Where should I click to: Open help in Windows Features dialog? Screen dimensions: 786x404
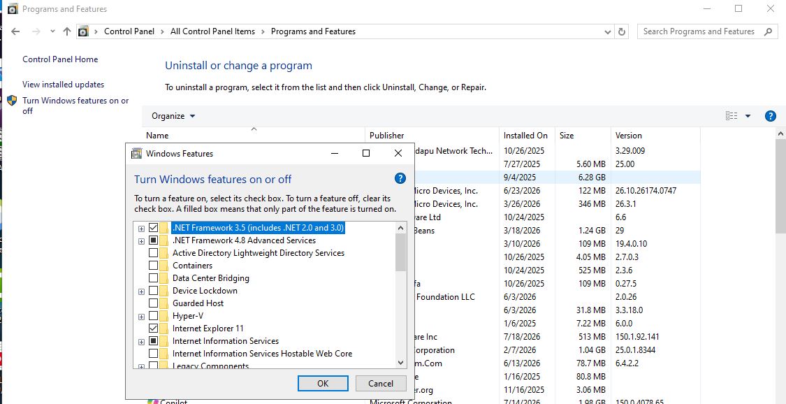pyautogui.click(x=400, y=178)
